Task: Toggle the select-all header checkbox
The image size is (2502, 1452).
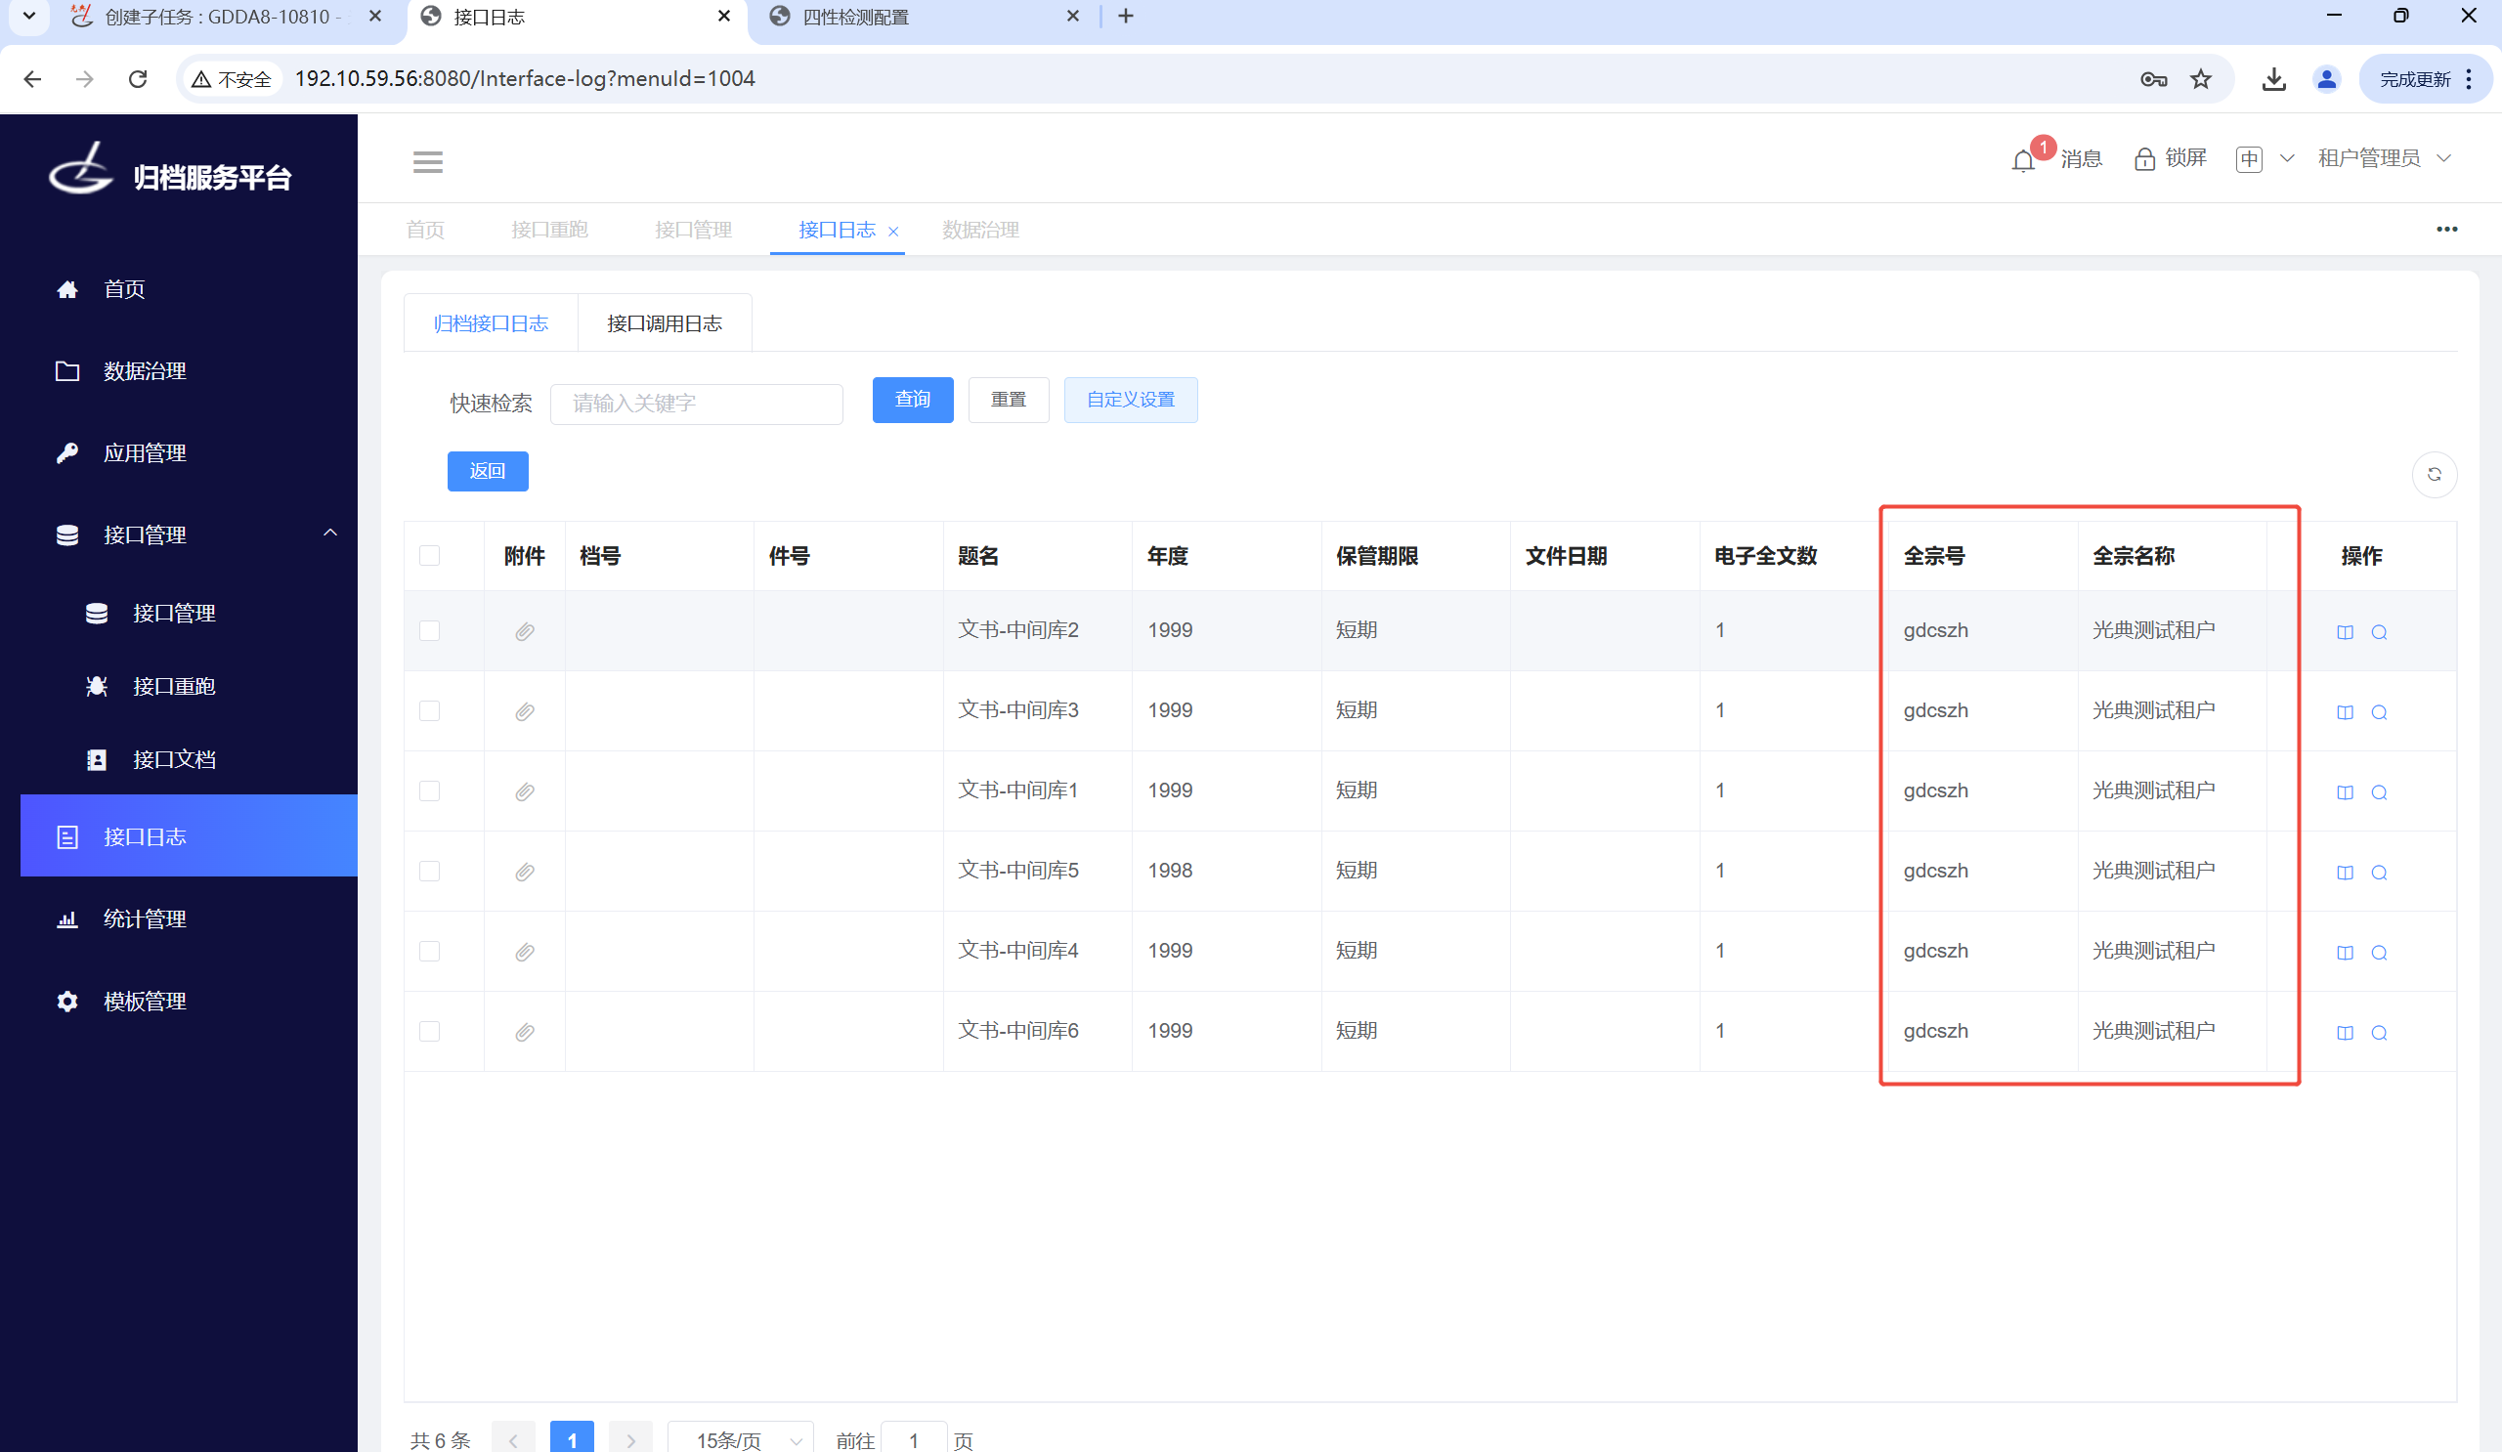Action: pos(429,555)
